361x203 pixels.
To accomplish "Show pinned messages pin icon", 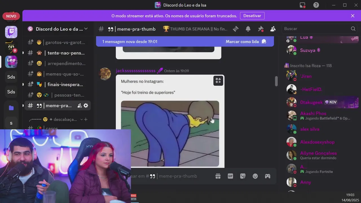I will 261,29.
